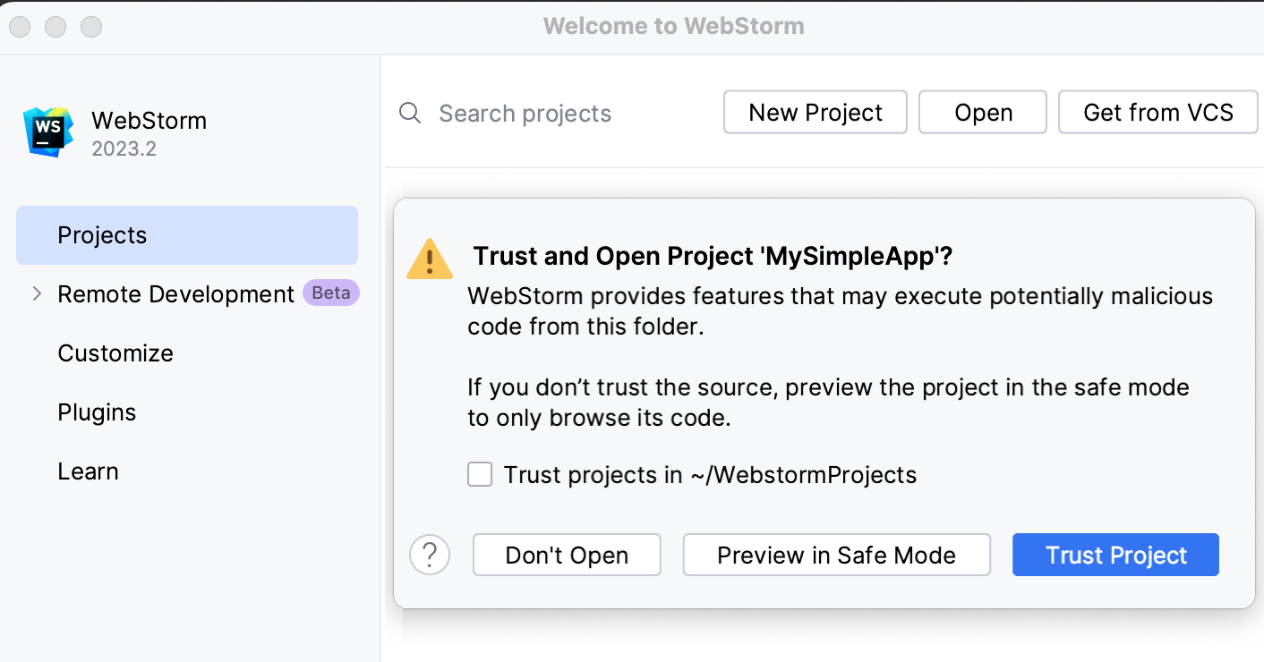Screen dimensions: 1264x662
Task: Click Trust Project to open MySimpleApp
Action: click(1115, 555)
